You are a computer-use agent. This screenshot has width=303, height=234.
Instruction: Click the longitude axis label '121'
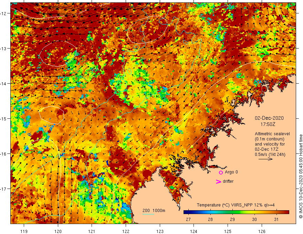click(x=92, y=231)
